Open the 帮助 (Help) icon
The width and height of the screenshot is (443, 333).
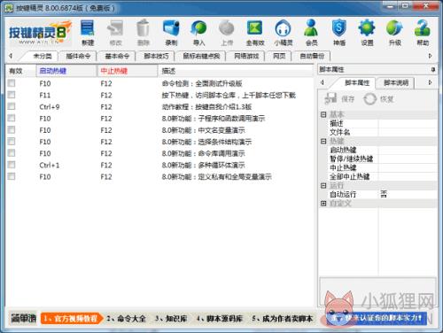click(423, 33)
